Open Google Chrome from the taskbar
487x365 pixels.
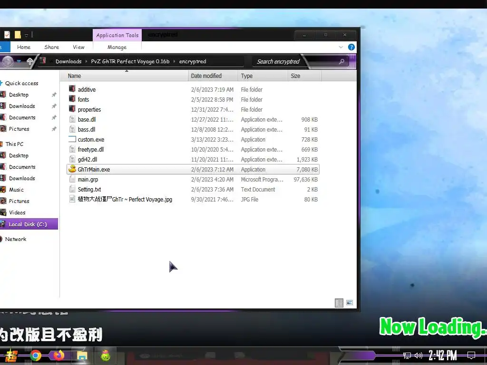coord(35,355)
